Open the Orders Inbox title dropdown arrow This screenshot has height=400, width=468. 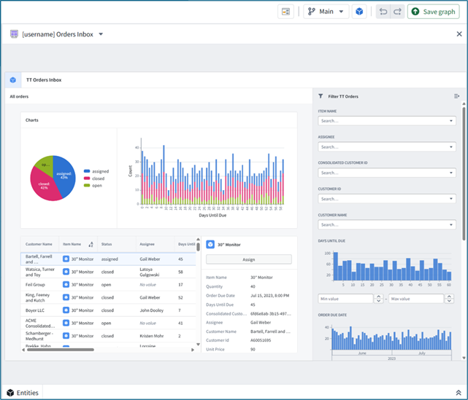pyautogui.click(x=101, y=34)
